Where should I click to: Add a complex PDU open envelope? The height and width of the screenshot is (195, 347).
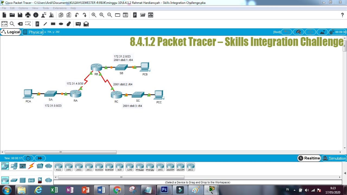click(86, 24)
